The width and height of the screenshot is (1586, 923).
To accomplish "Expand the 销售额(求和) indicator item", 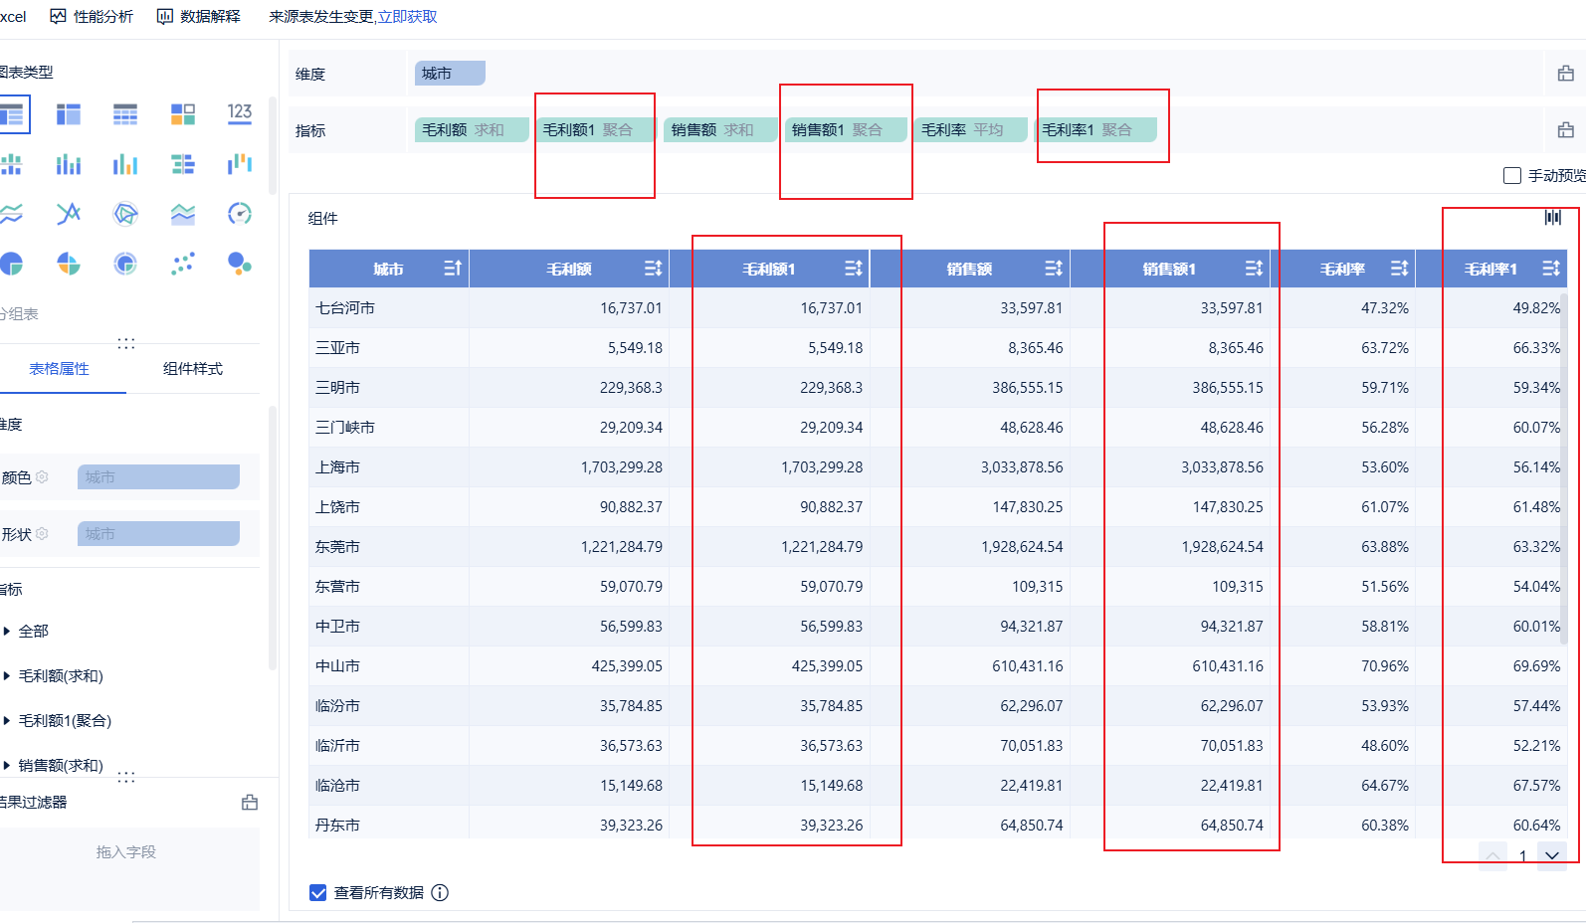I will [7, 765].
